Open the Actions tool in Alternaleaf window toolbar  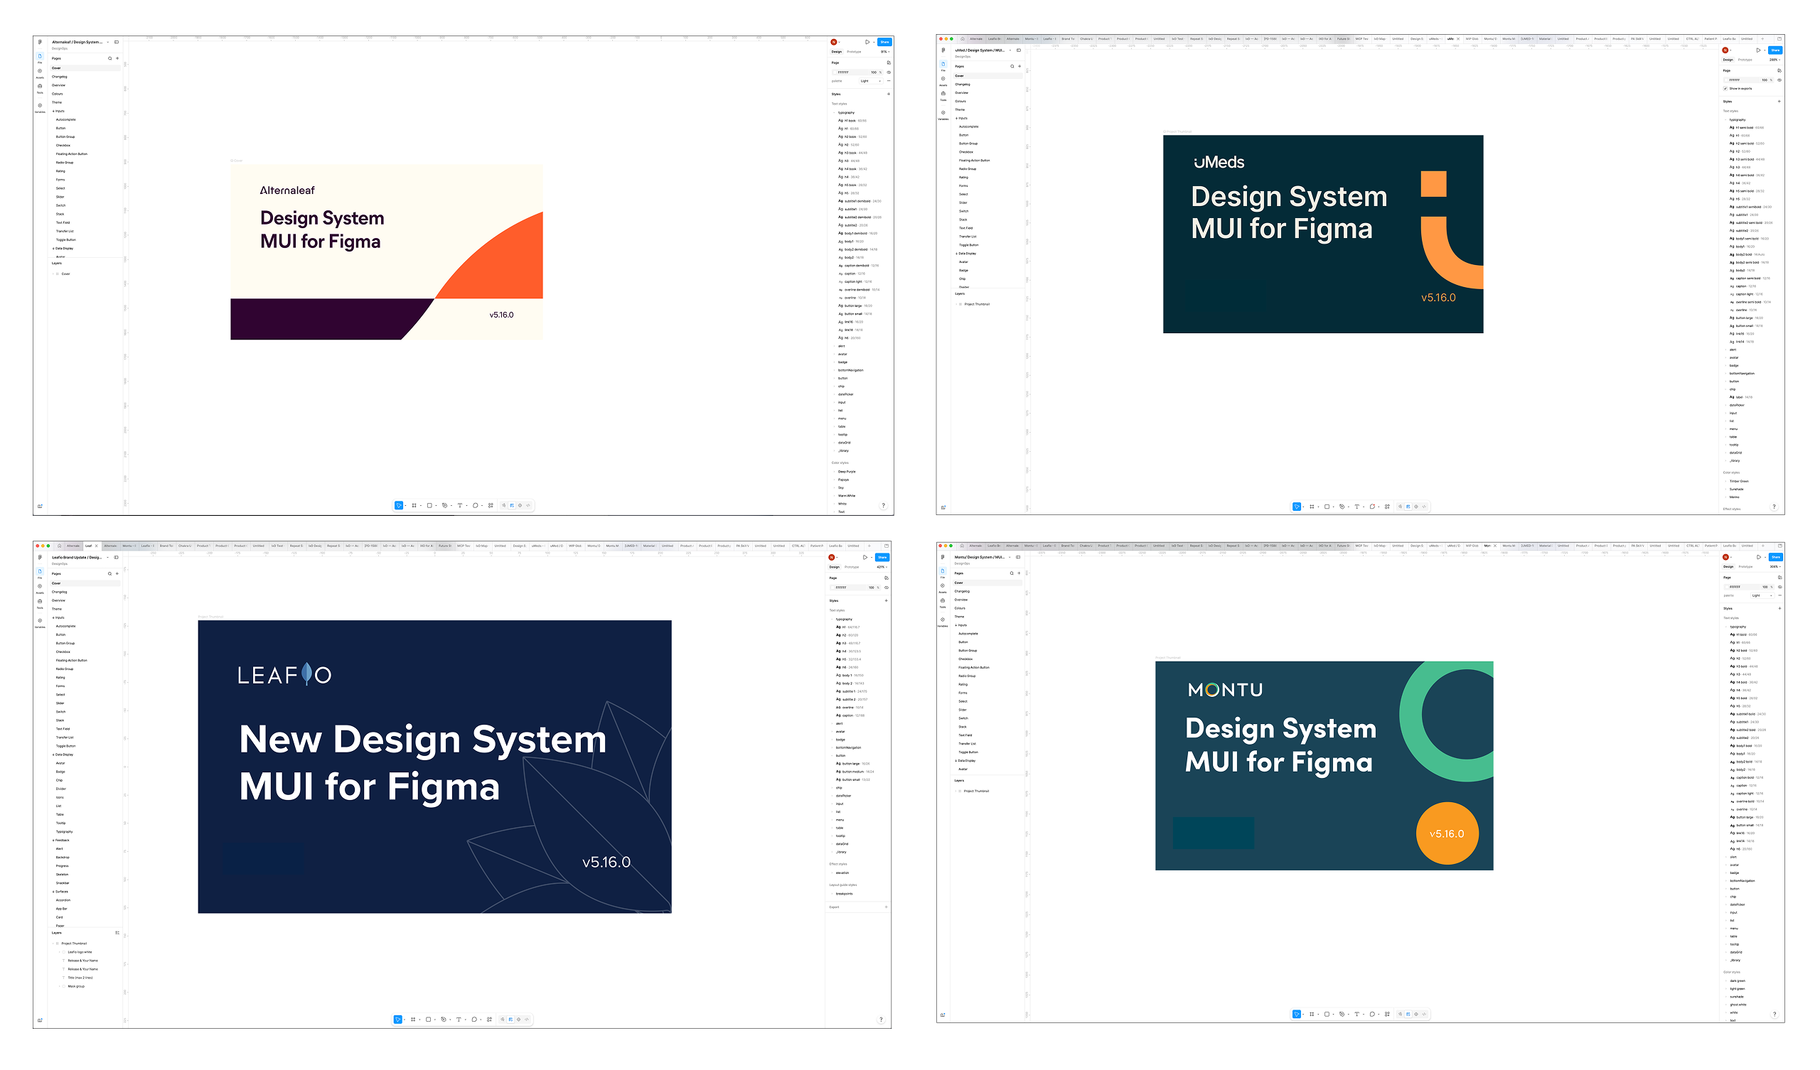click(x=491, y=505)
